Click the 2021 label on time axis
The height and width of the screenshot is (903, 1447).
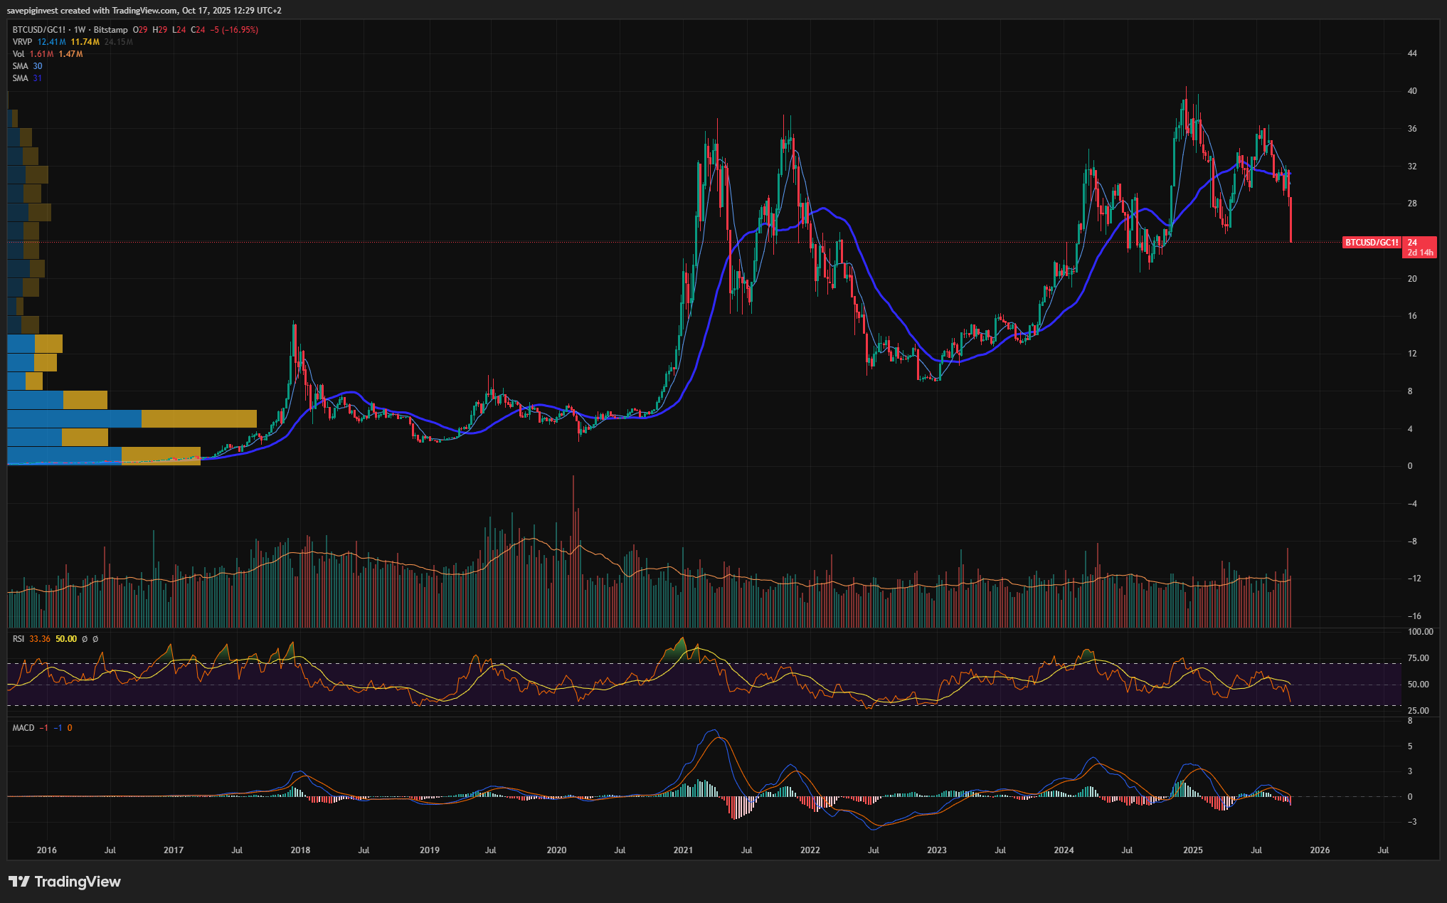tap(683, 850)
